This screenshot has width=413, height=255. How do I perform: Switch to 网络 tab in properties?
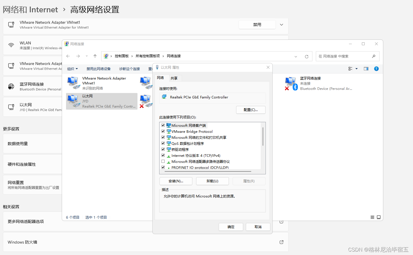coord(160,78)
